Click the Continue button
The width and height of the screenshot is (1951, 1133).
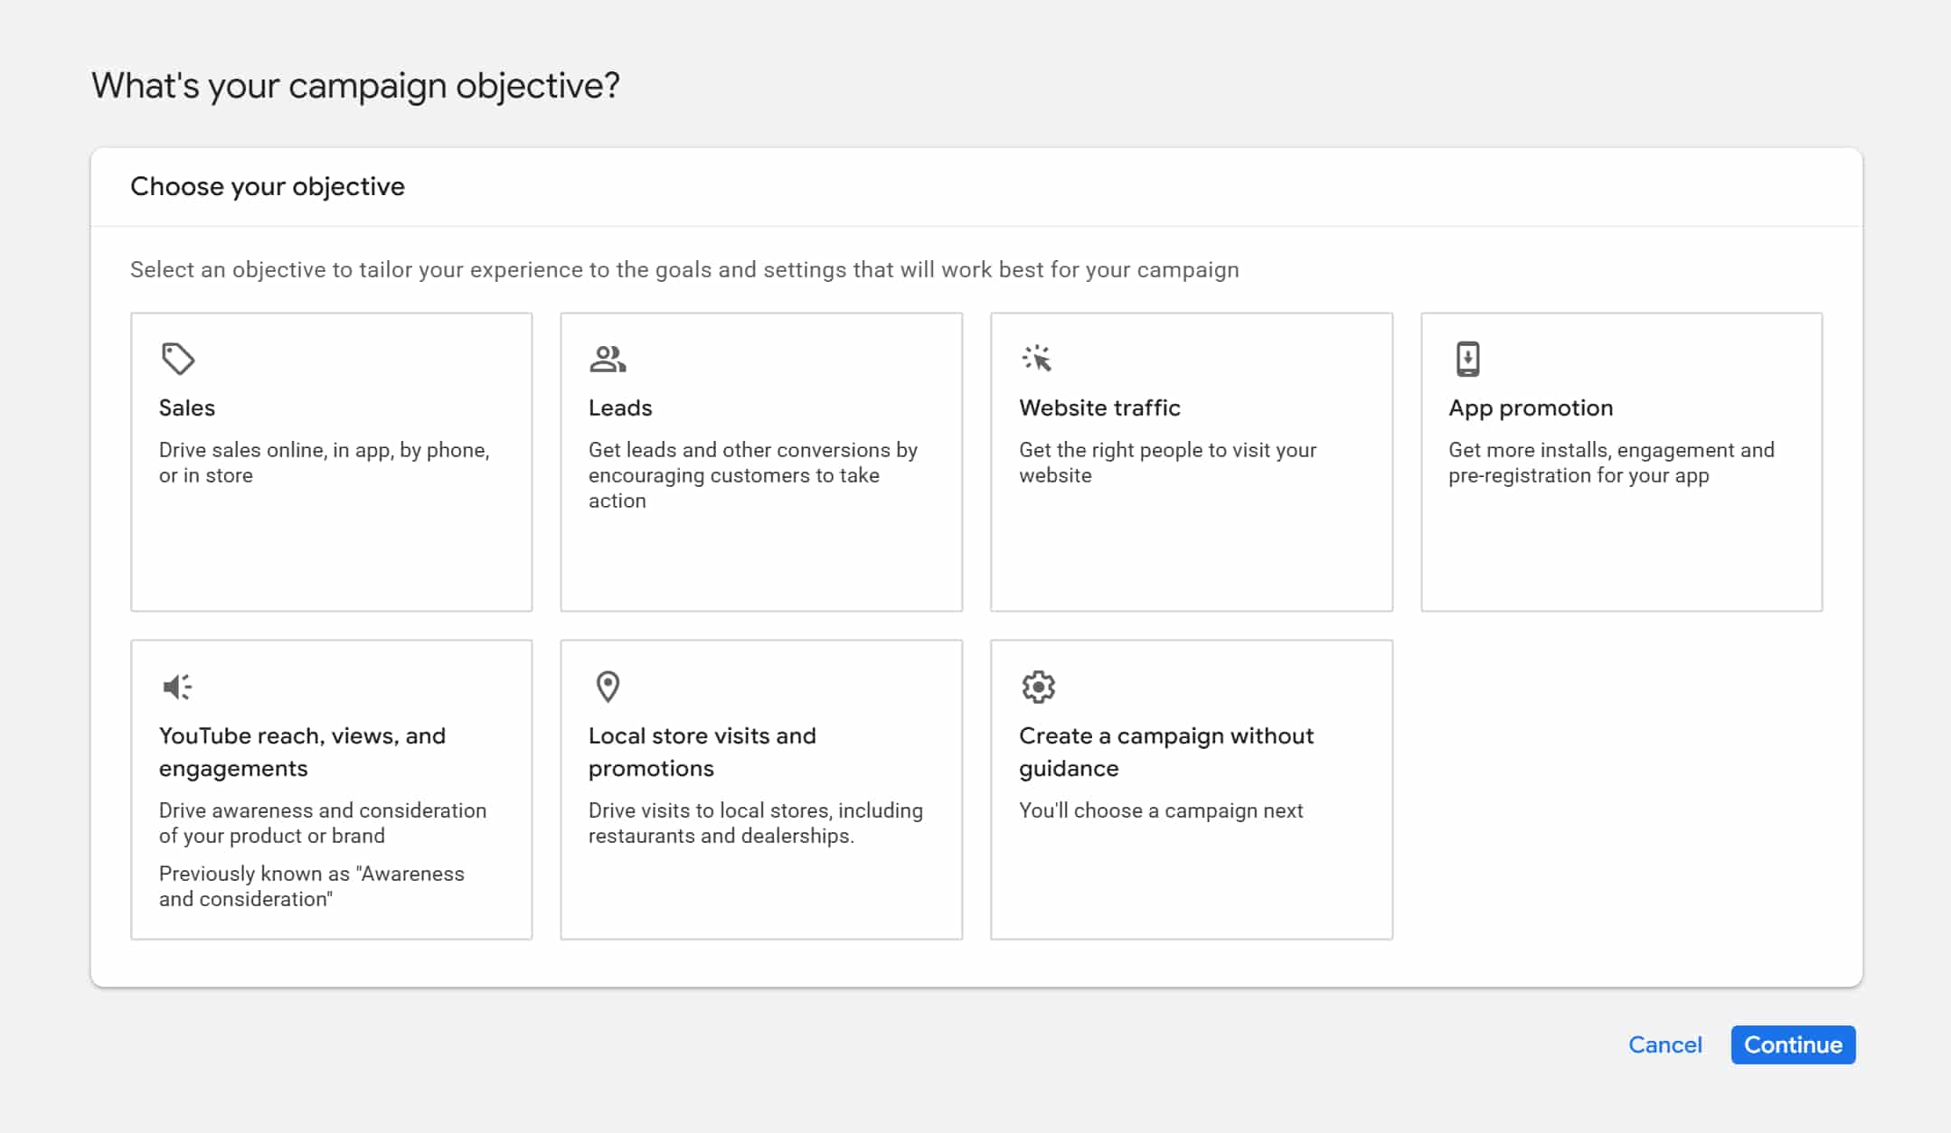coord(1793,1044)
